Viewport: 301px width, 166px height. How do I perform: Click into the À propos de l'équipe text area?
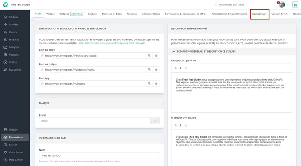tap(232, 148)
